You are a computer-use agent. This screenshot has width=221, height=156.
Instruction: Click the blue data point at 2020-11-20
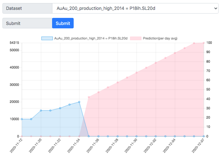(x=41, y=110)
